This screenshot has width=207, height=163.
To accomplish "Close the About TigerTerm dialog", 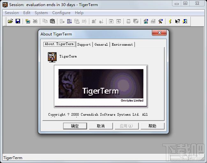I will click(x=159, y=33).
